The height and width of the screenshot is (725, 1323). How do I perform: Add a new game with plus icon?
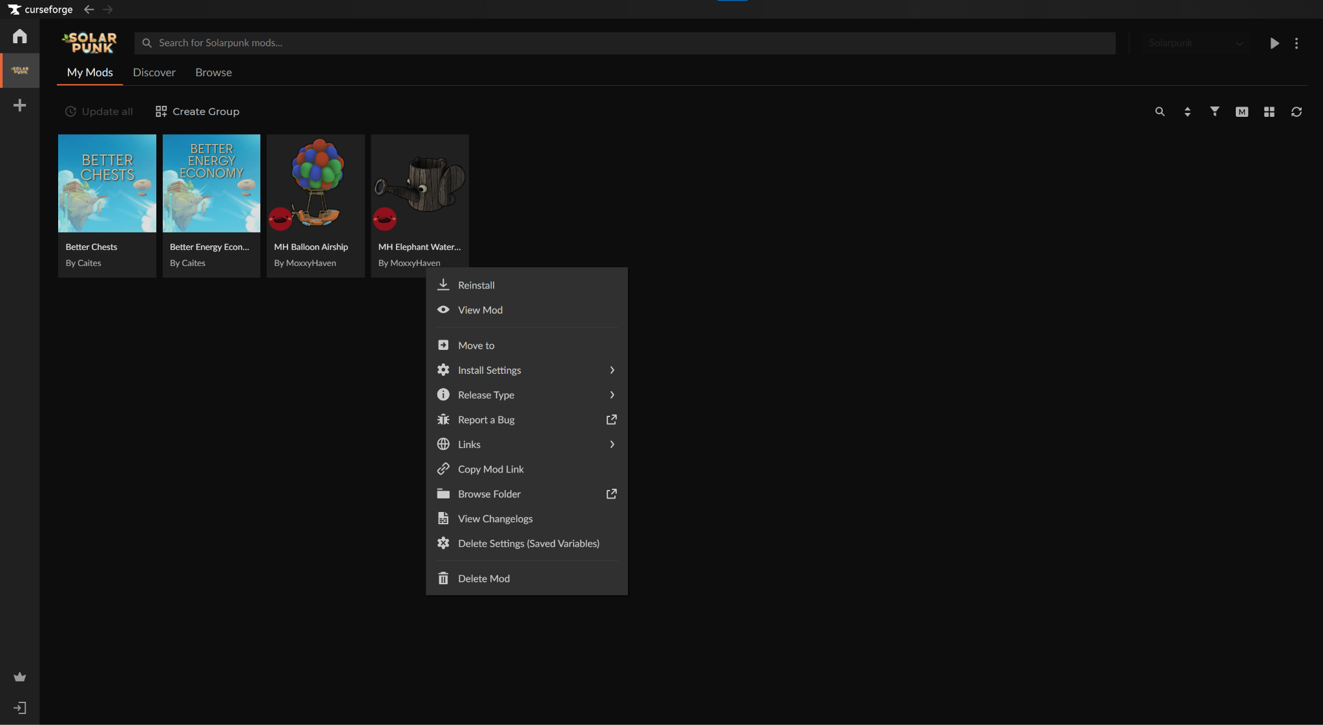pos(19,105)
